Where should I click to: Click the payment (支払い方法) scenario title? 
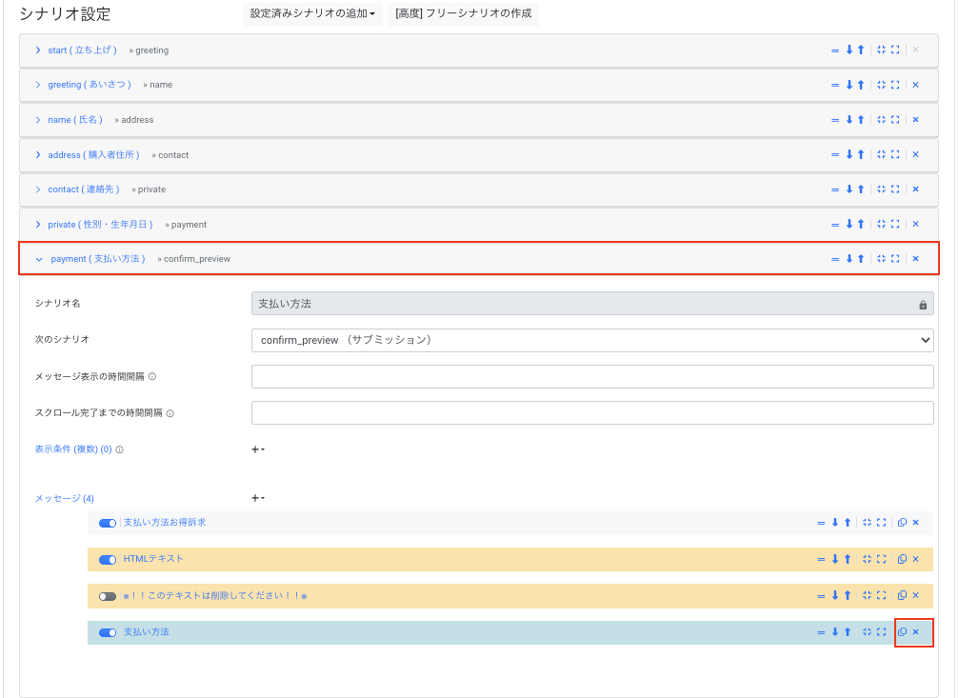click(98, 259)
